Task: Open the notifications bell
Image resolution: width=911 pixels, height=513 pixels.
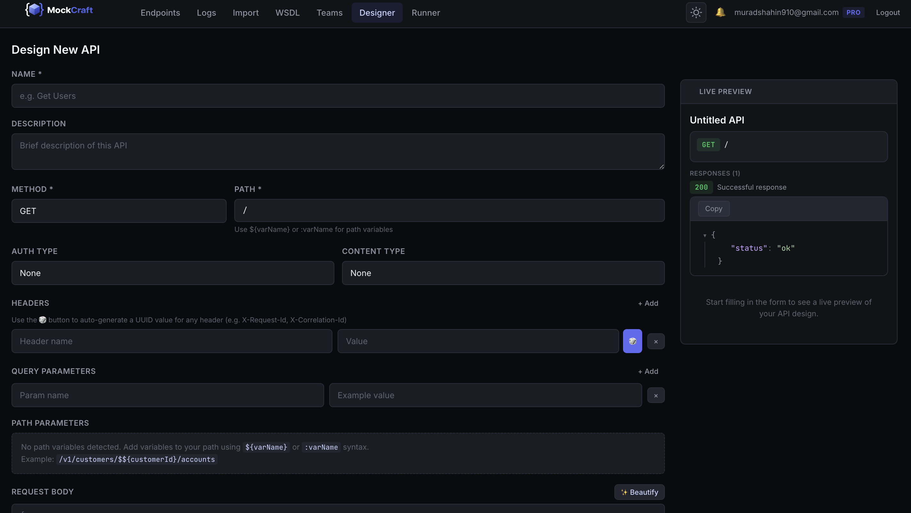Action: (720, 12)
